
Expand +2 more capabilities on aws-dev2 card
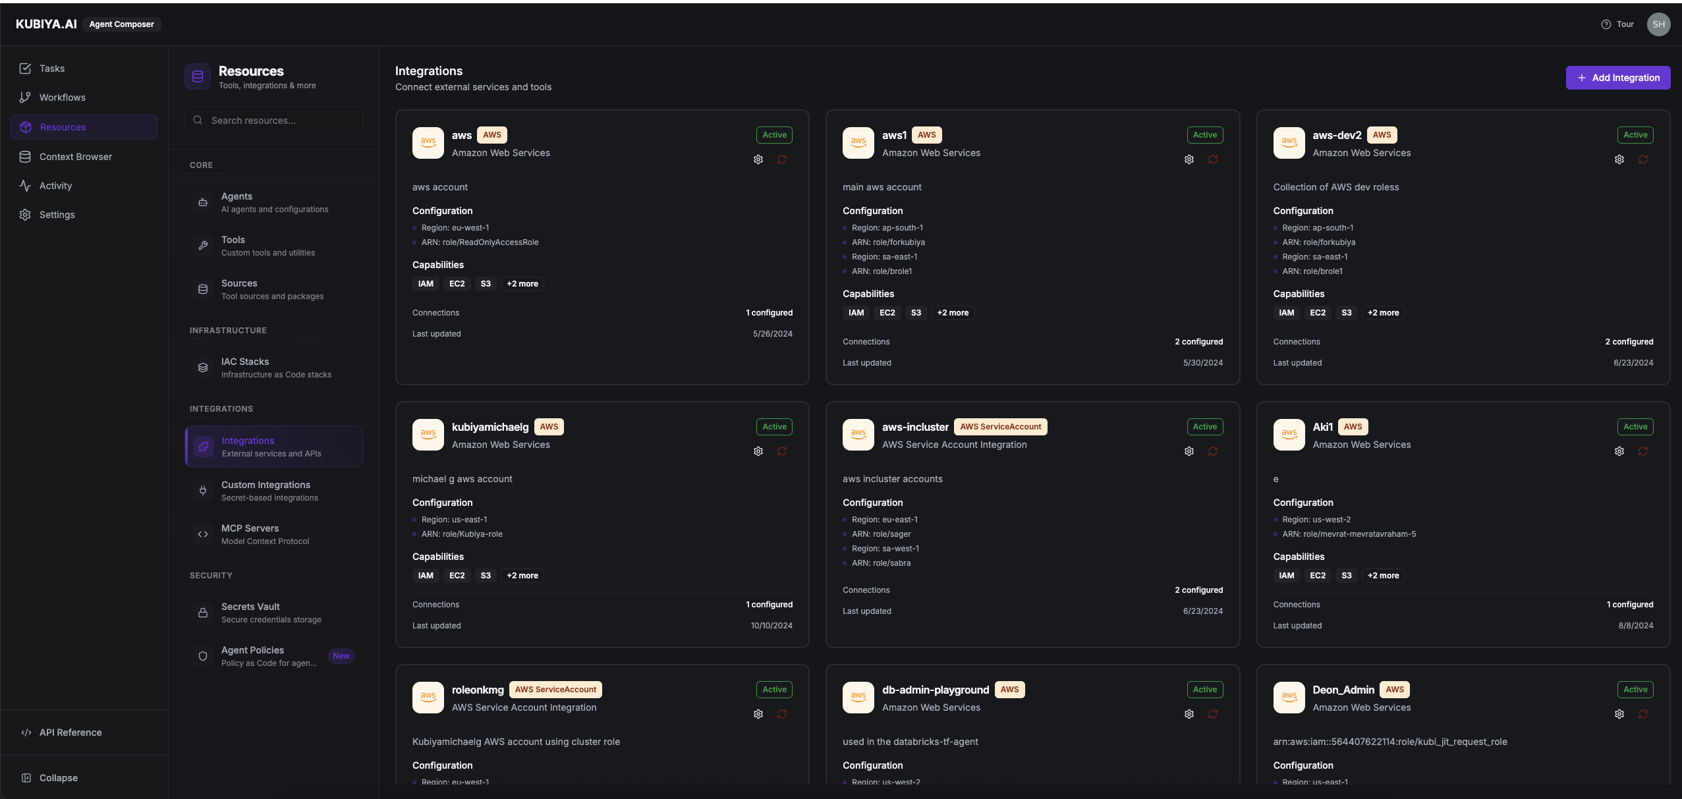(x=1383, y=313)
